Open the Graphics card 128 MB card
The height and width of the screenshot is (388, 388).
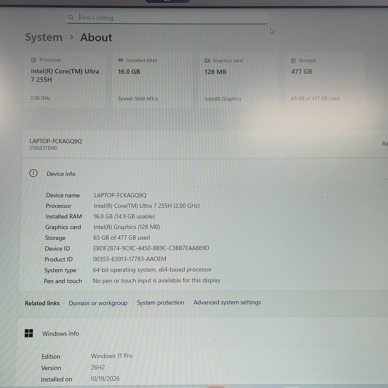click(x=238, y=80)
